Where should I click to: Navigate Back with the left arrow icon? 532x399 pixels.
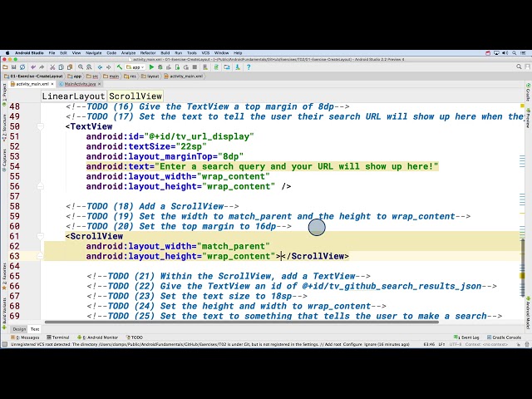coord(100,67)
